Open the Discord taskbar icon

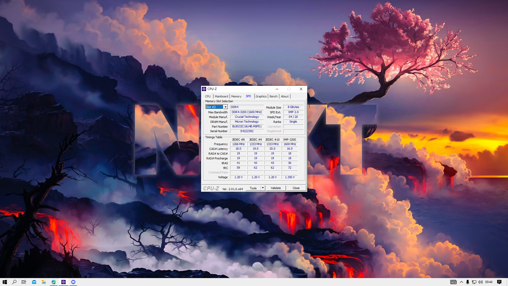click(73, 282)
